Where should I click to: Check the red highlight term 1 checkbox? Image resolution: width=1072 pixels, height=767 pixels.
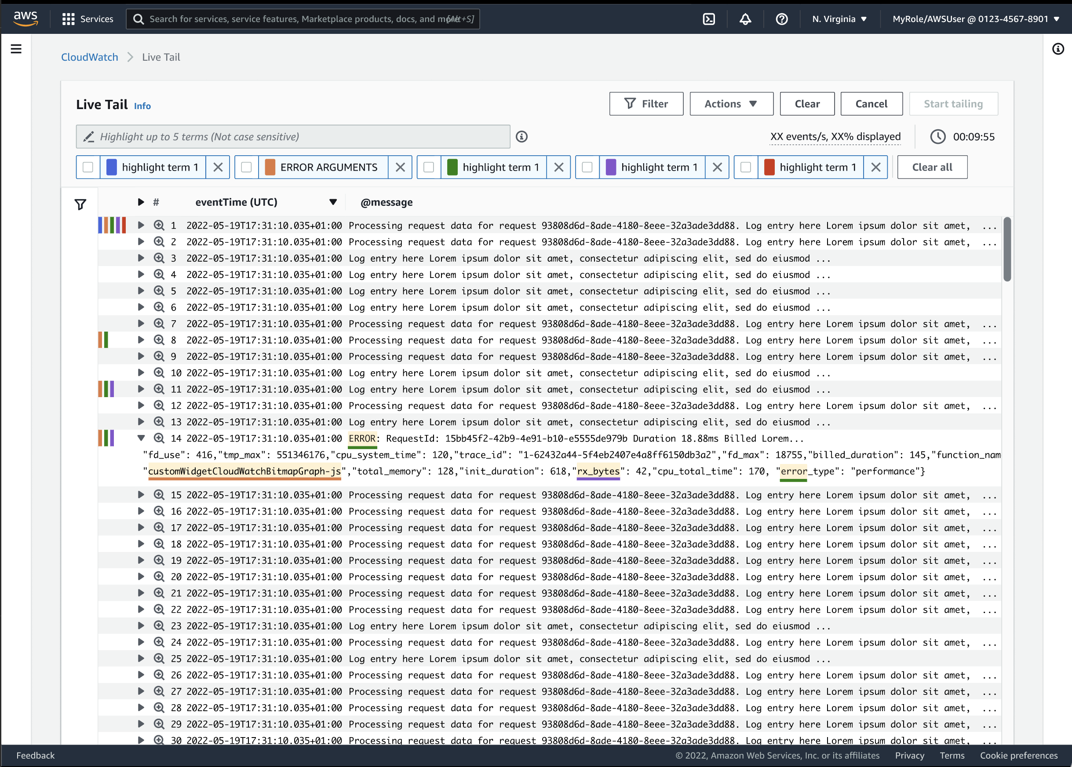point(746,167)
